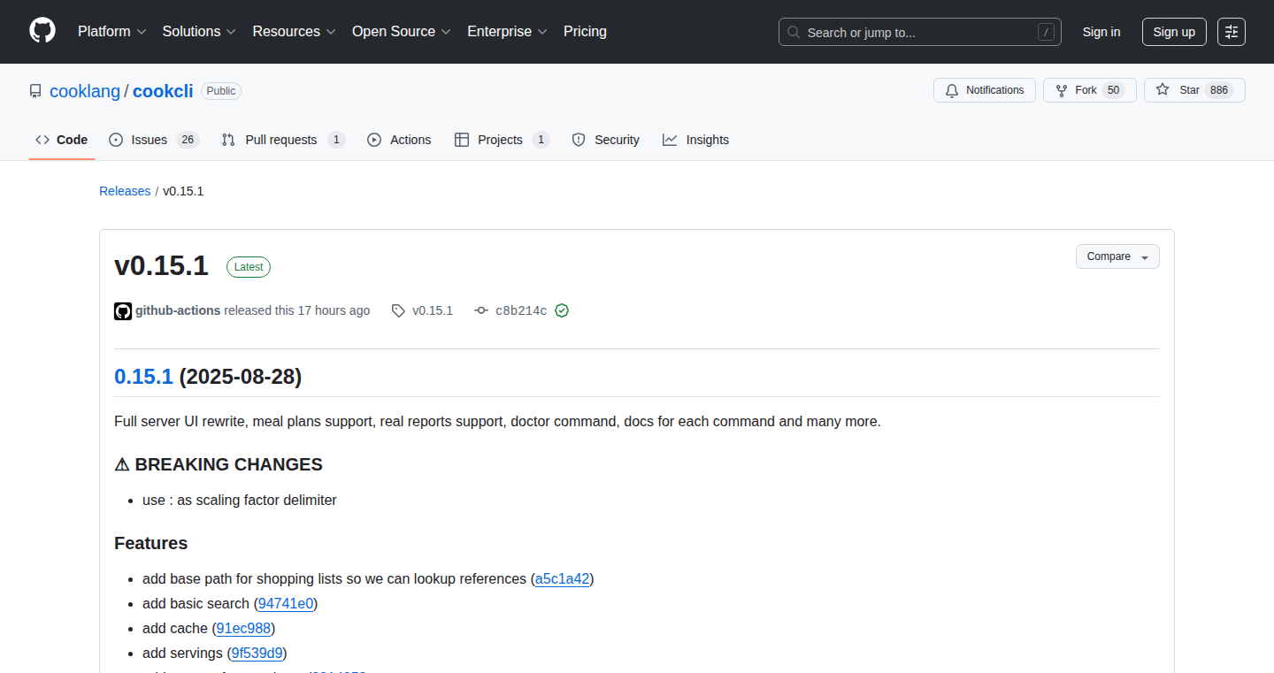Open the v0.15.1 tag link
Screen dimensions: 1274x673
point(433,310)
